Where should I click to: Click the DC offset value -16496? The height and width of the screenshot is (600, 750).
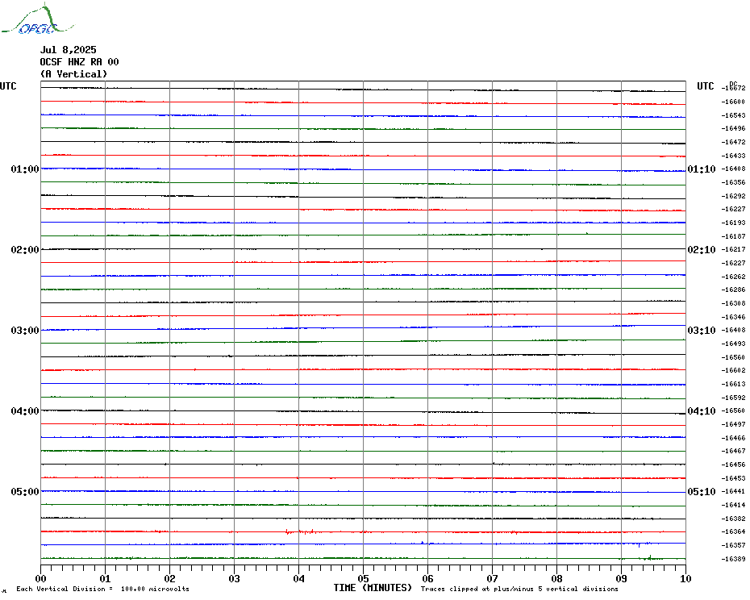[733, 129]
